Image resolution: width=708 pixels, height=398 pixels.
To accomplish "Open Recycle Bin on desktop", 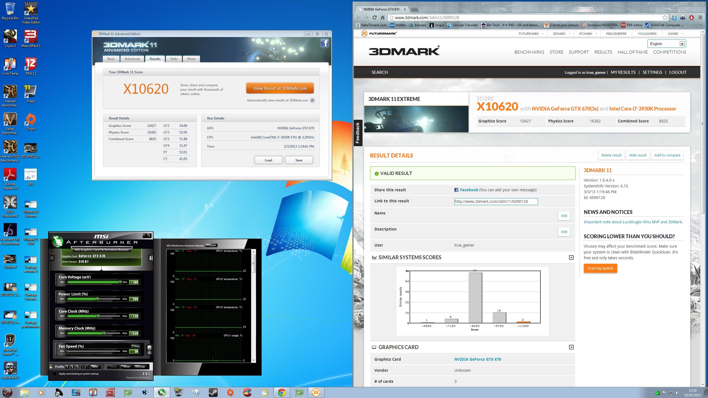I will point(10,11).
